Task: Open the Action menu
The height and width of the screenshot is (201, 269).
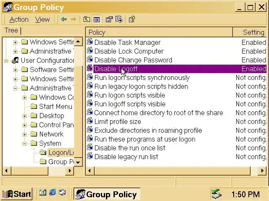Action: click(19, 20)
